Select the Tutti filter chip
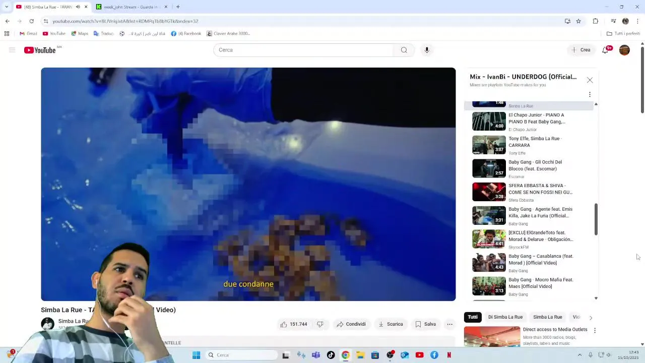Image resolution: width=645 pixels, height=363 pixels. pos(473,317)
